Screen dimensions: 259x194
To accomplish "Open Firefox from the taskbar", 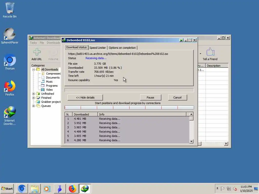I will (72, 188).
